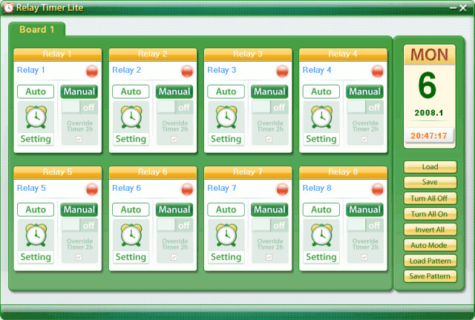Select Auto mode for Relay 2
This screenshot has height=320, width=475.
coord(131,91)
